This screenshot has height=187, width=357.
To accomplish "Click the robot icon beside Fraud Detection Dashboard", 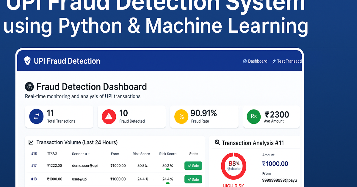I will point(29,86).
